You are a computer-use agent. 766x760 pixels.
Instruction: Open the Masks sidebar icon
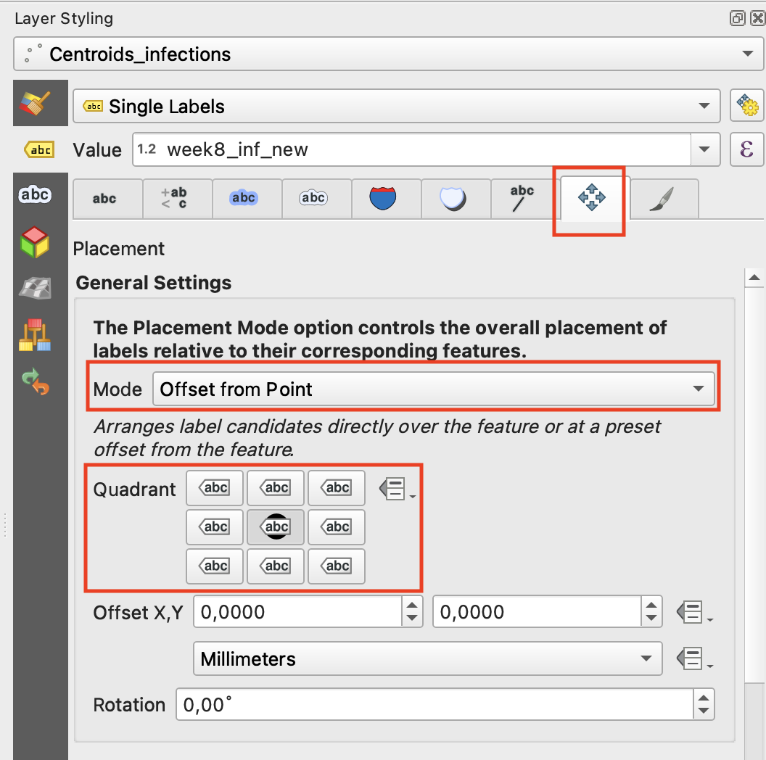pyautogui.click(x=34, y=196)
